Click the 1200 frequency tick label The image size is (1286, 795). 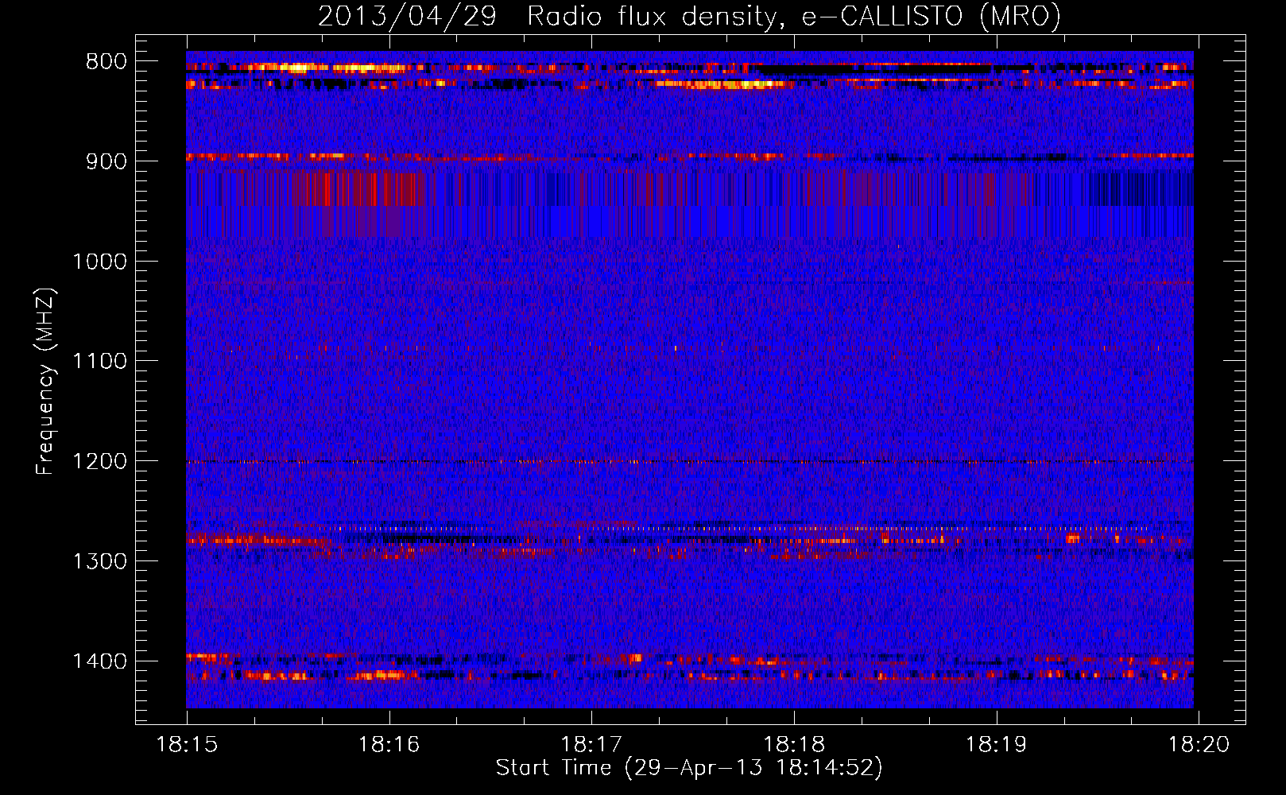pos(99,462)
